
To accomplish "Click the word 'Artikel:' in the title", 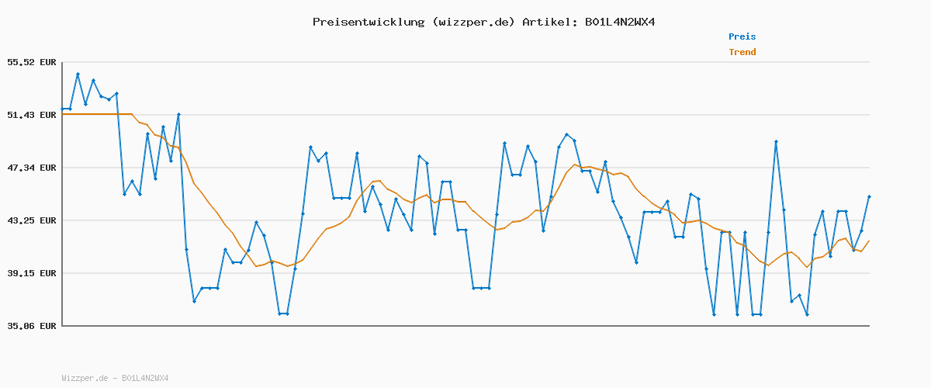I will pyautogui.click(x=549, y=22).
